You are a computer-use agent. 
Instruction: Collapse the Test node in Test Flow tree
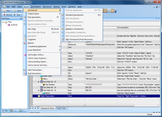(3, 22)
